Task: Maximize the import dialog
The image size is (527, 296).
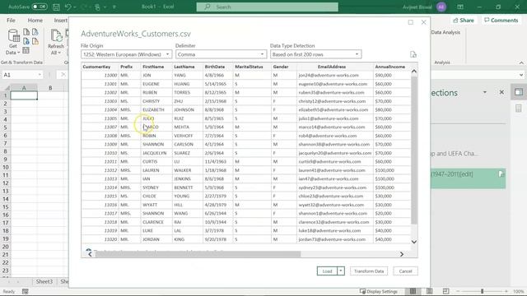Action: point(411,22)
